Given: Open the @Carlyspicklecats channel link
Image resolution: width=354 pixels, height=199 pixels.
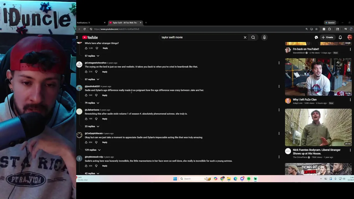Looking at the screenshot, I should (93, 133).
